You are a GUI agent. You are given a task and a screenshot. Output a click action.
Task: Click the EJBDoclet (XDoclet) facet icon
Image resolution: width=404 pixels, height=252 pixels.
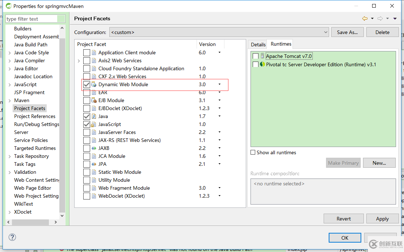[x=94, y=109]
